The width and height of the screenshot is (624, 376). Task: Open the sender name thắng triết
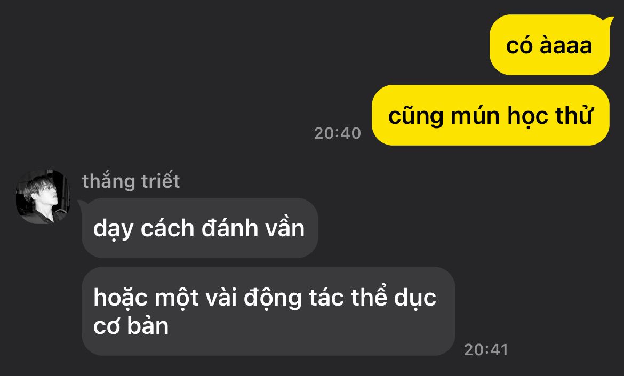131,181
